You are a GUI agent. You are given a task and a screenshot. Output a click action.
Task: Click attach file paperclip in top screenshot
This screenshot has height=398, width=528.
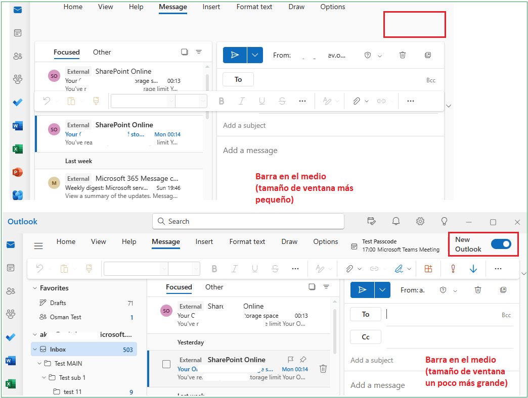click(x=357, y=101)
